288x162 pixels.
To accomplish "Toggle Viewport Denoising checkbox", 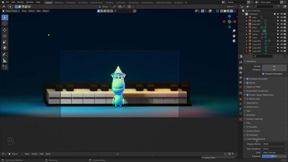I will (263, 74).
